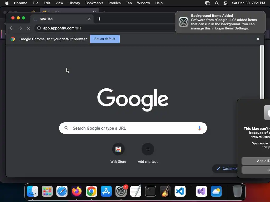Screen dimensions: 270x202
Task: Open the Help menu
Action: point(159,3)
